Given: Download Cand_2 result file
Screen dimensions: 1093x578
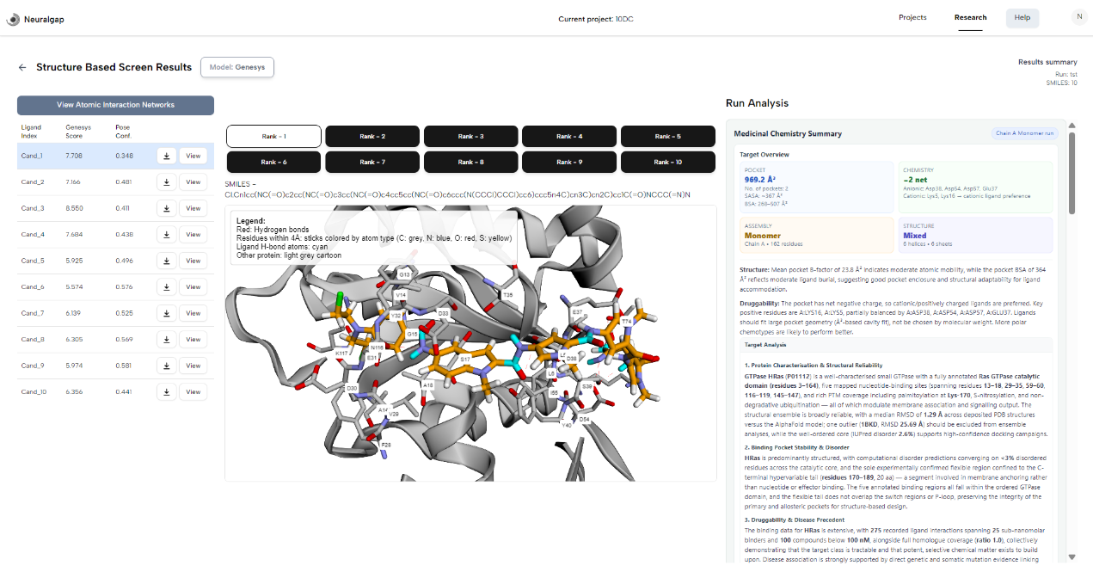Looking at the screenshot, I should click(167, 182).
